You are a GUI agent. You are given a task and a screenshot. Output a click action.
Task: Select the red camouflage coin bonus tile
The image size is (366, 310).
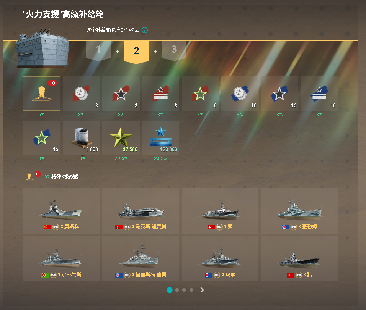[81, 94]
